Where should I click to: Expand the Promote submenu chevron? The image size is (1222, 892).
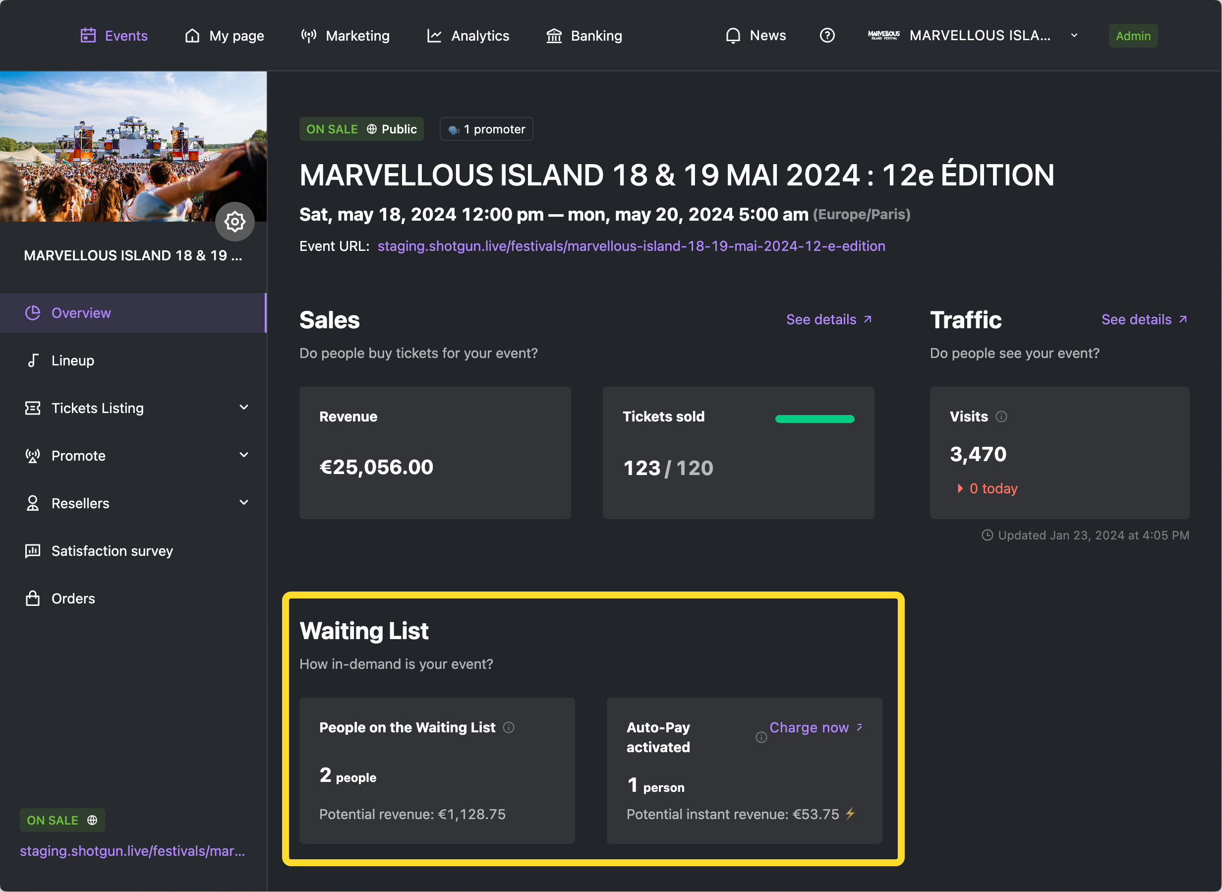click(244, 455)
